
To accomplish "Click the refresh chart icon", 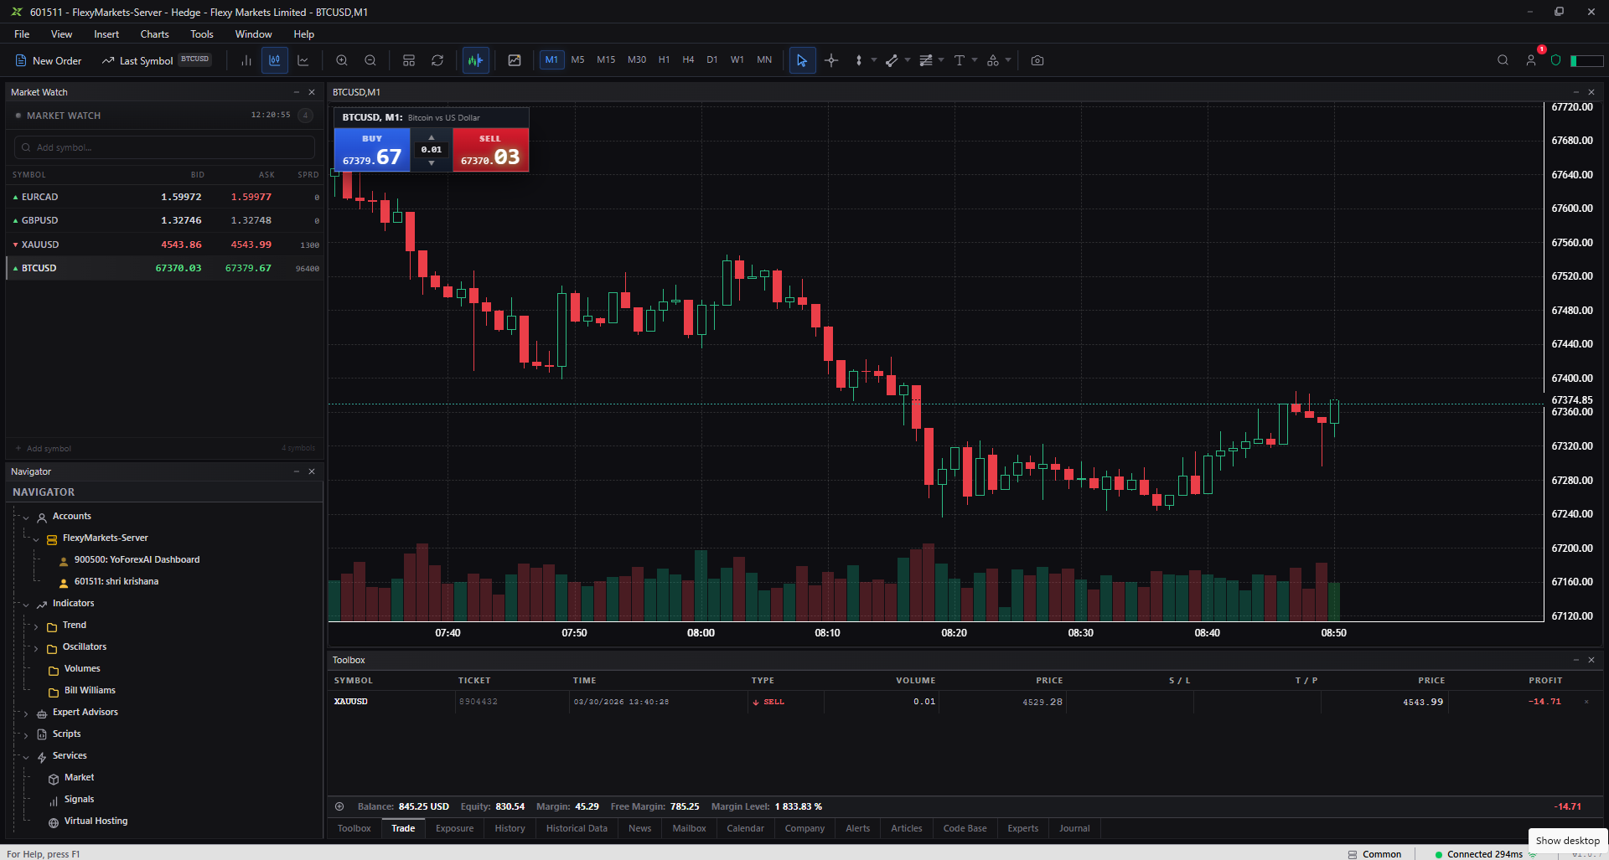I will 437,60.
